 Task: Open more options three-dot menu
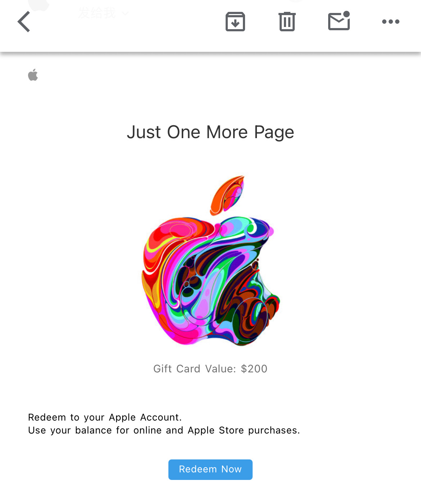[x=391, y=22]
